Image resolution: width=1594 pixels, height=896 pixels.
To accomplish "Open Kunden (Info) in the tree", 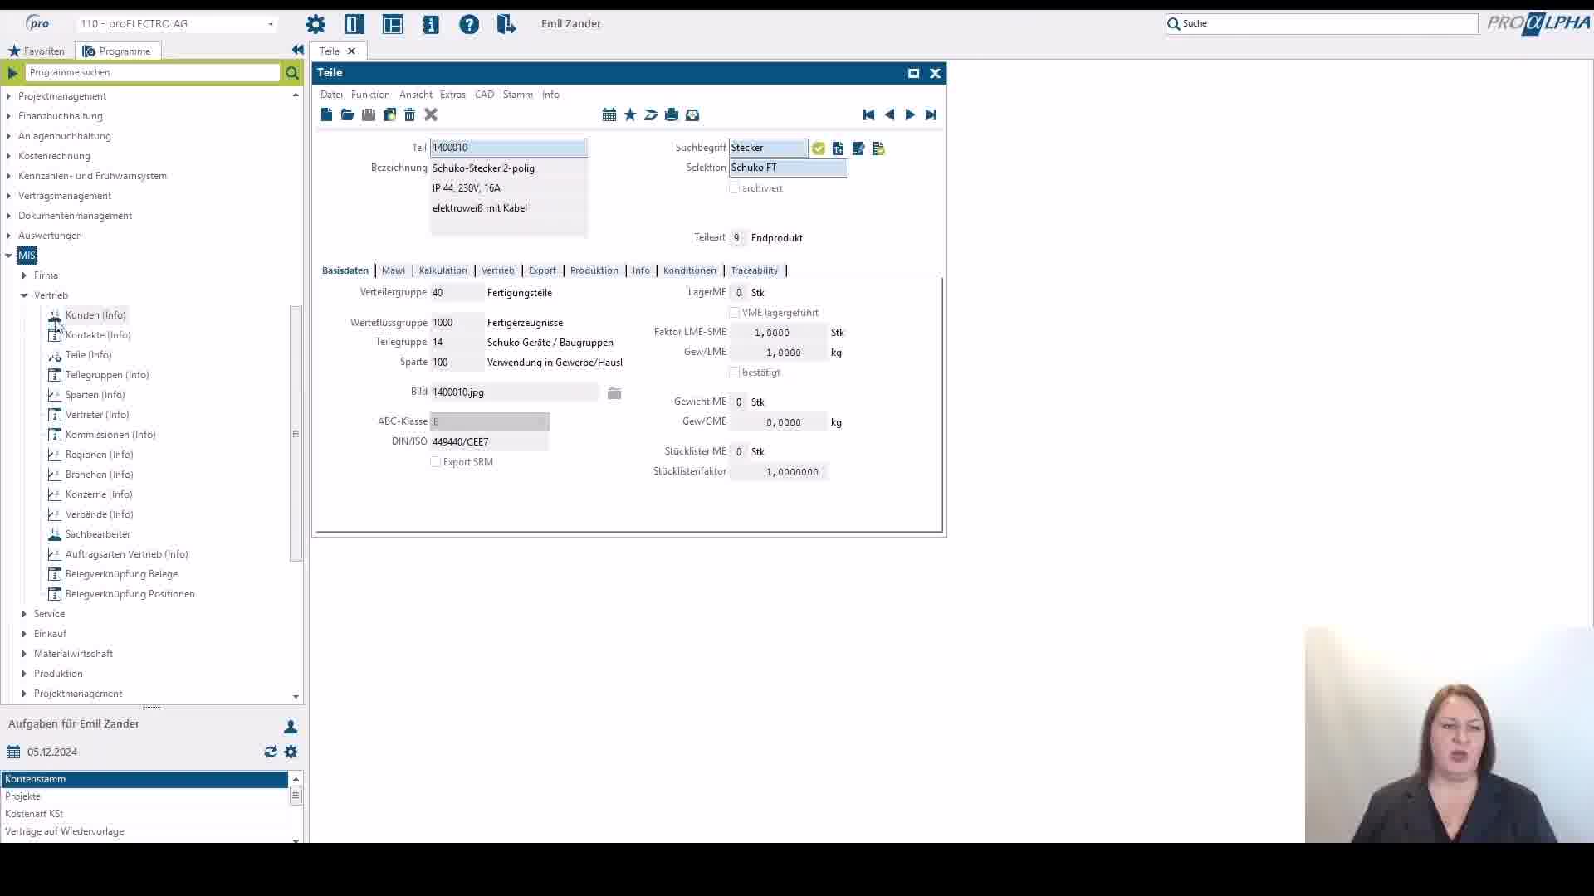I will (95, 315).
